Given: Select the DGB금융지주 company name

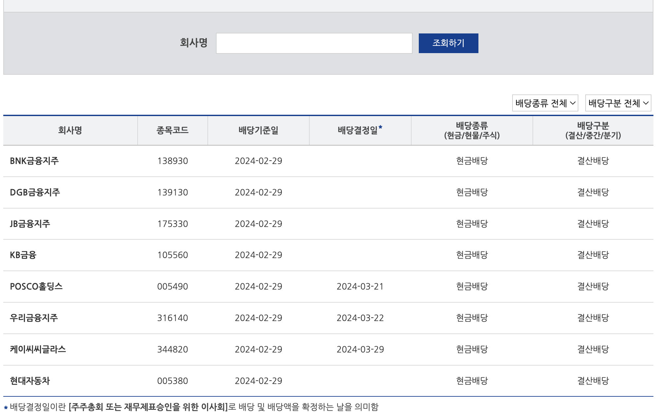Looking at the screenshot, I should coord(35,192).
